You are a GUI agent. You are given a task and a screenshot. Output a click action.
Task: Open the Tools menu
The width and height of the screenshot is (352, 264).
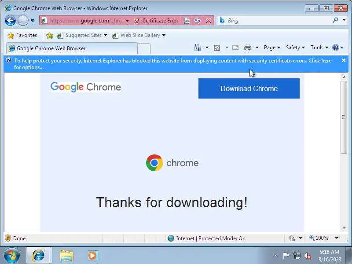pos(319,48)
